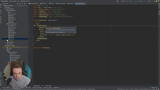160x90 pixels.
Task: Open the Structure tool window on left stripe
Action: [x=1, y=74]
